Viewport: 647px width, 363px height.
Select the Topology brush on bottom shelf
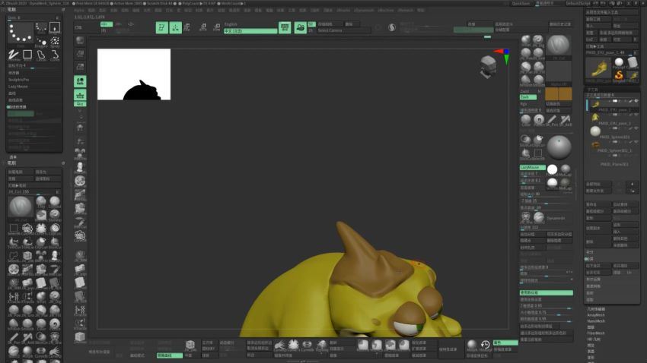[x=321, y=345]
